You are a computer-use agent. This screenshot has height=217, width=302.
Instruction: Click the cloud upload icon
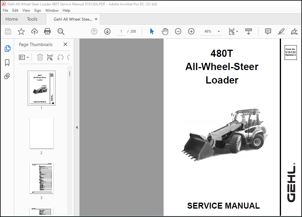(34, 31)
